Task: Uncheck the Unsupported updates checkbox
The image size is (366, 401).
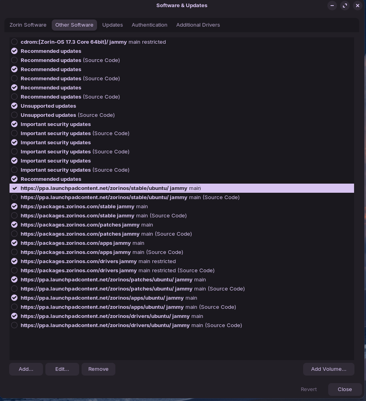Action: [14, 106]
